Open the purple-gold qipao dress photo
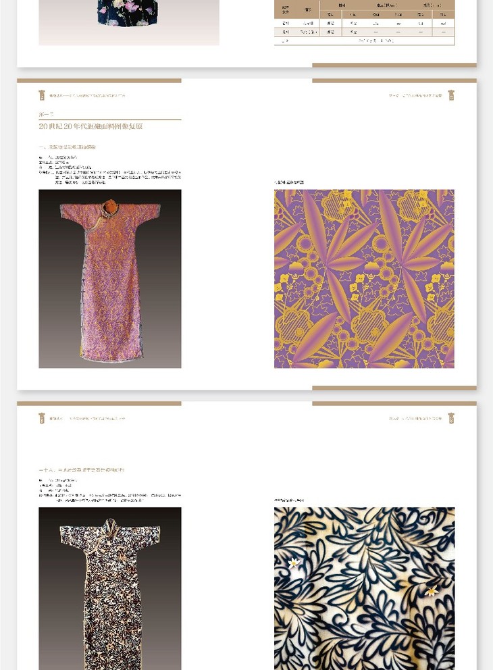Image resolution: width=493 pixels, height=670 pixels. coord(110,278)
